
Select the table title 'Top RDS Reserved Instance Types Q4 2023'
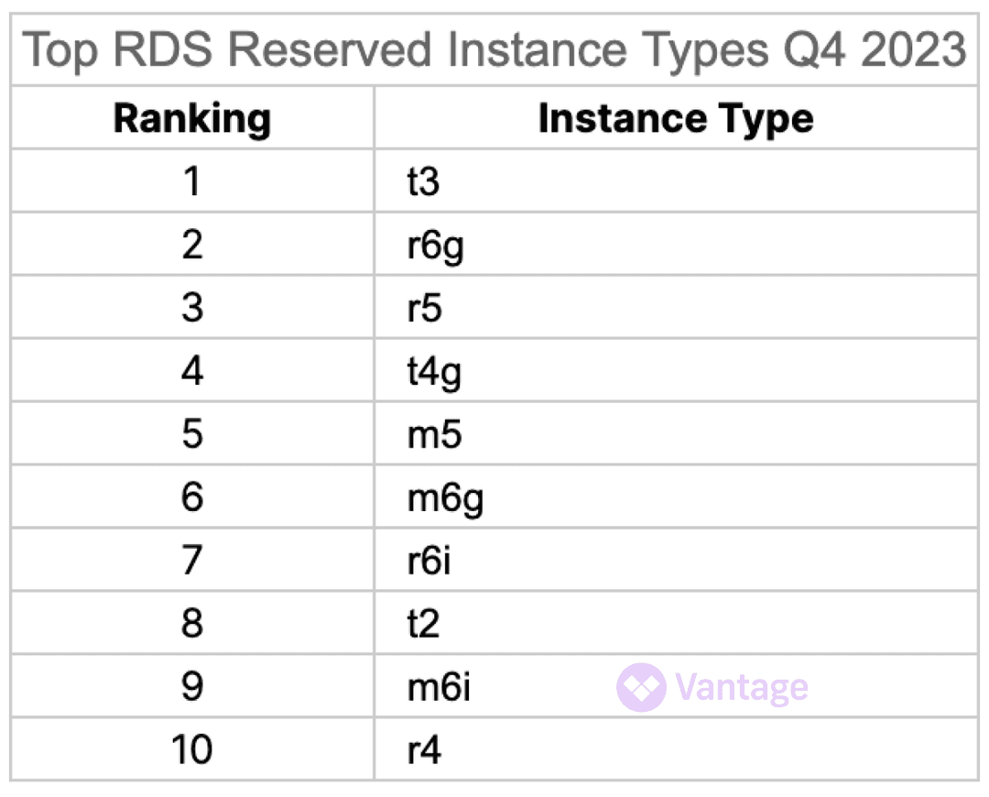(x=494, y=50)
